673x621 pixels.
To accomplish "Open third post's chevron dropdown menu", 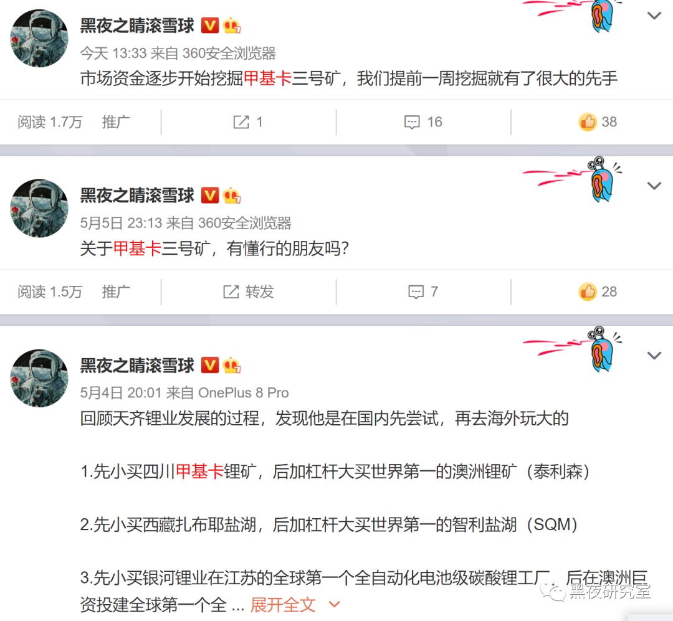I will [654, 356].
